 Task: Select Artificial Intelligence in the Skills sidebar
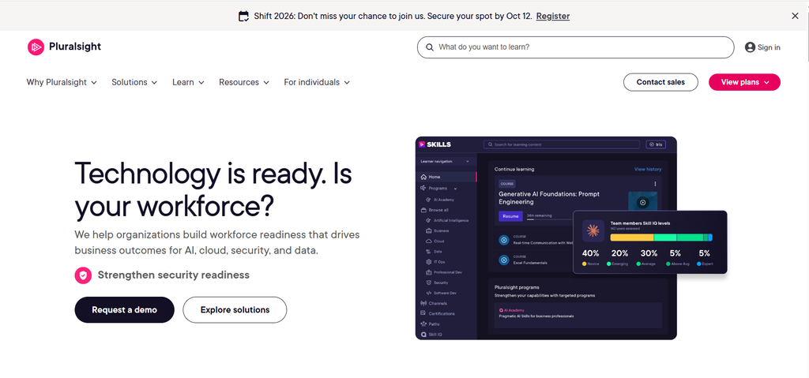click(x=447, y=221)
